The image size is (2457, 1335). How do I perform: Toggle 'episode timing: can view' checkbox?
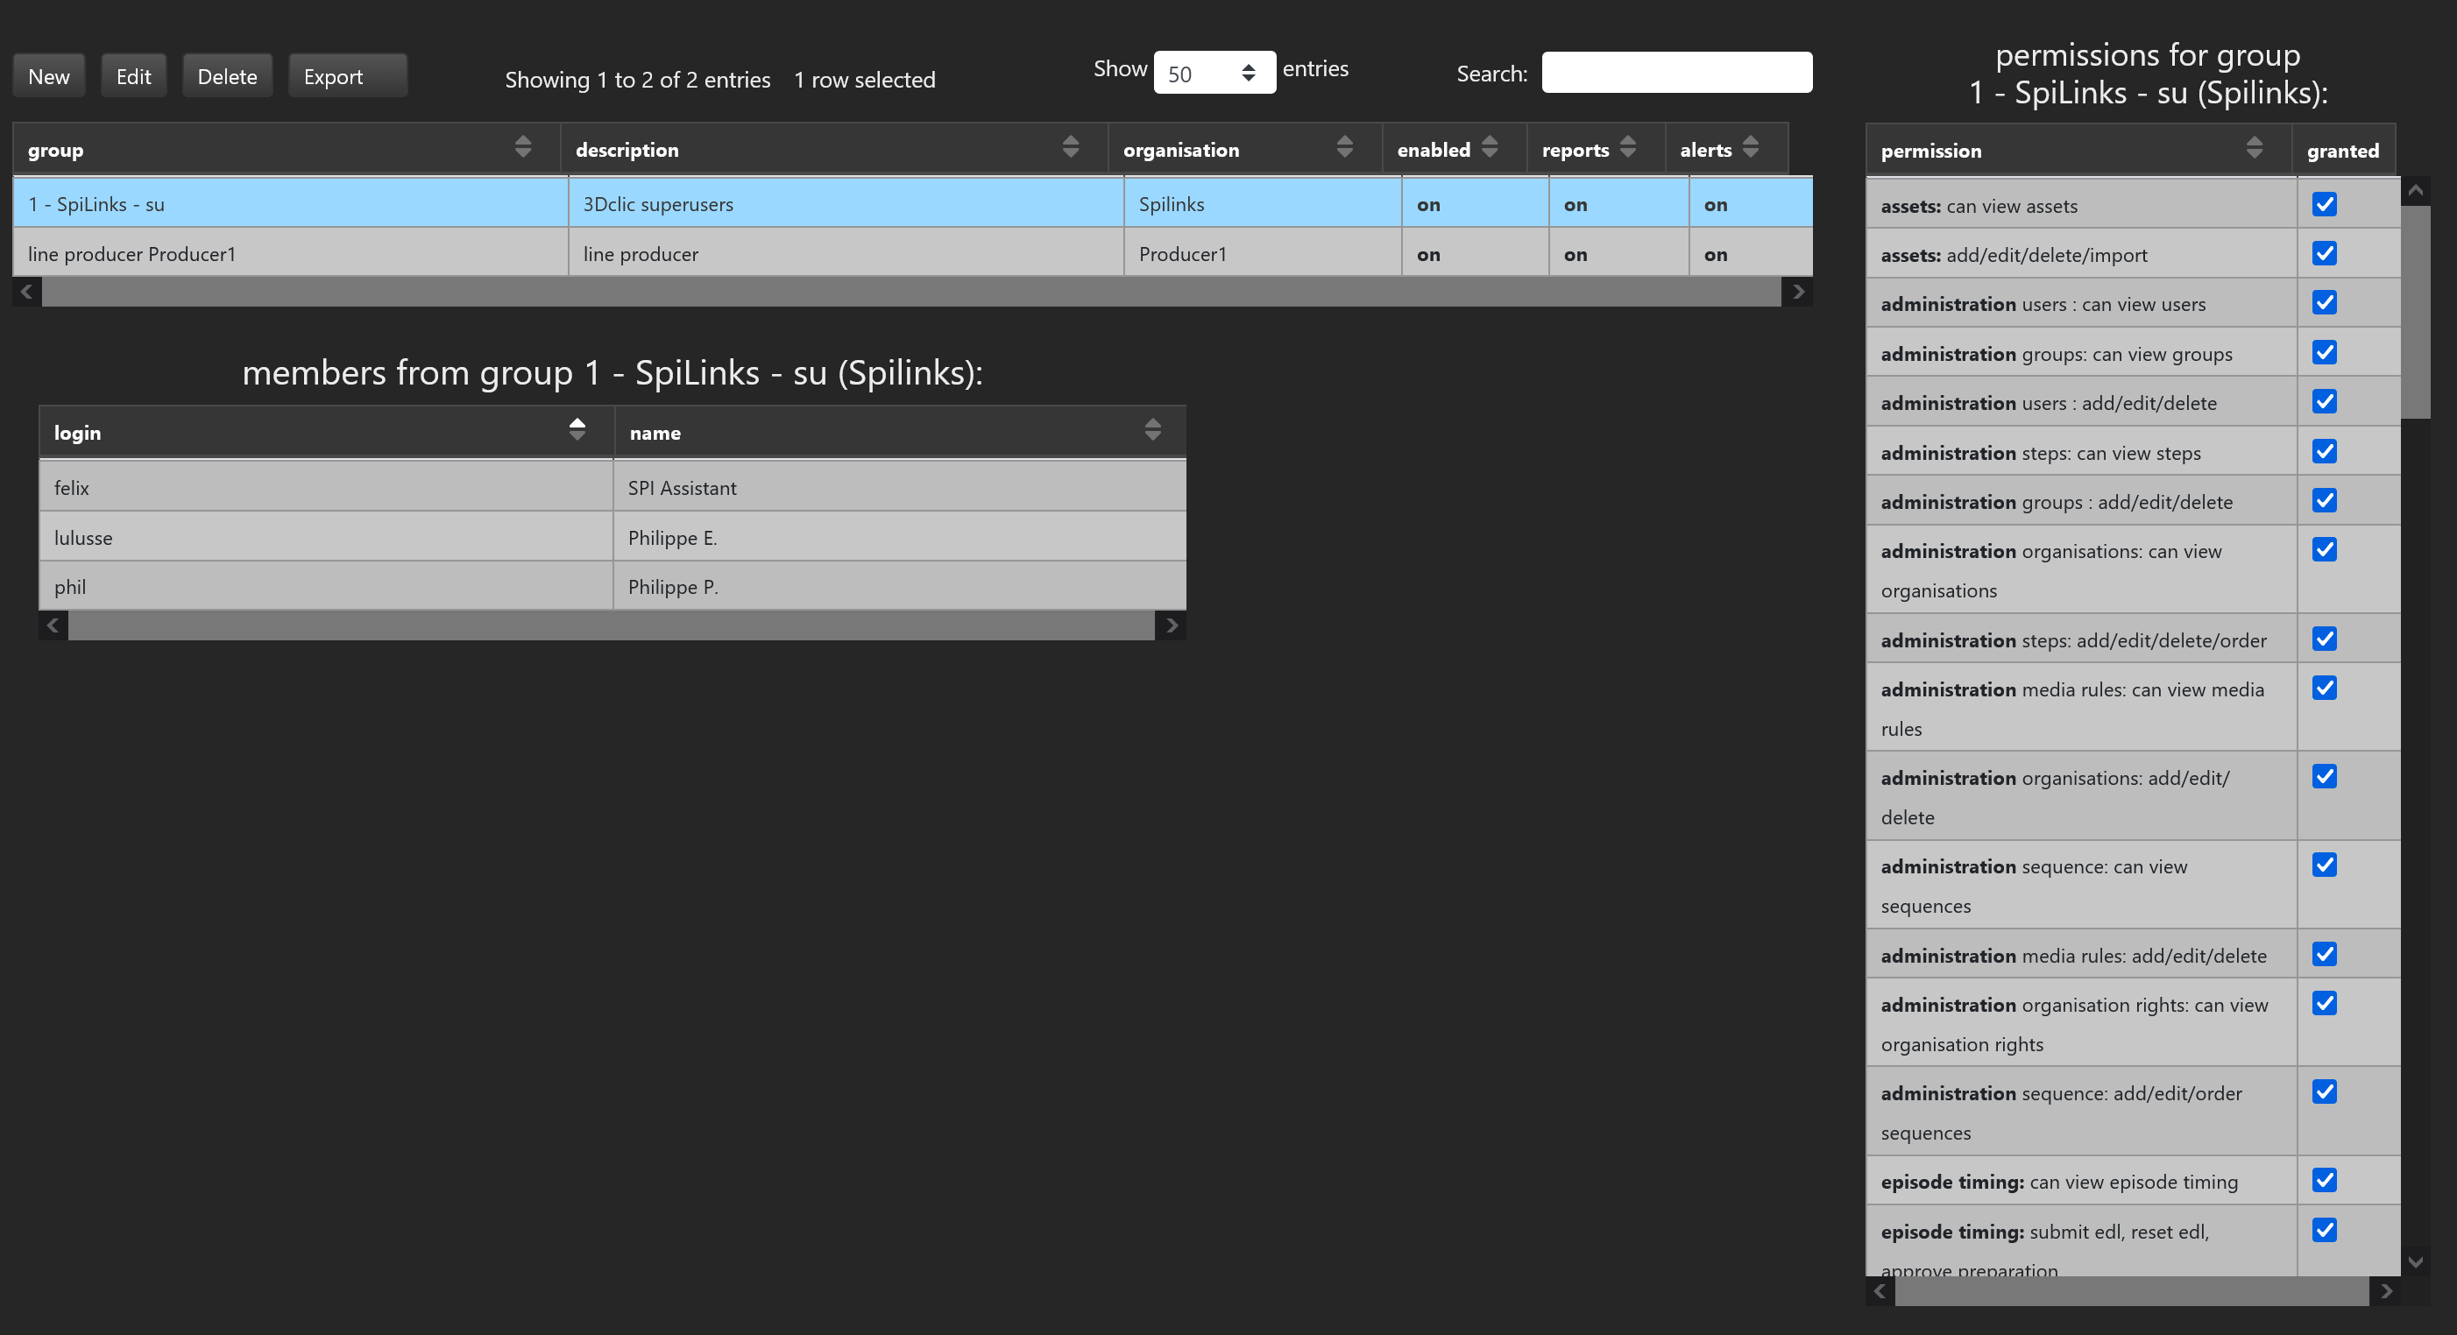click(2324, 1181)
